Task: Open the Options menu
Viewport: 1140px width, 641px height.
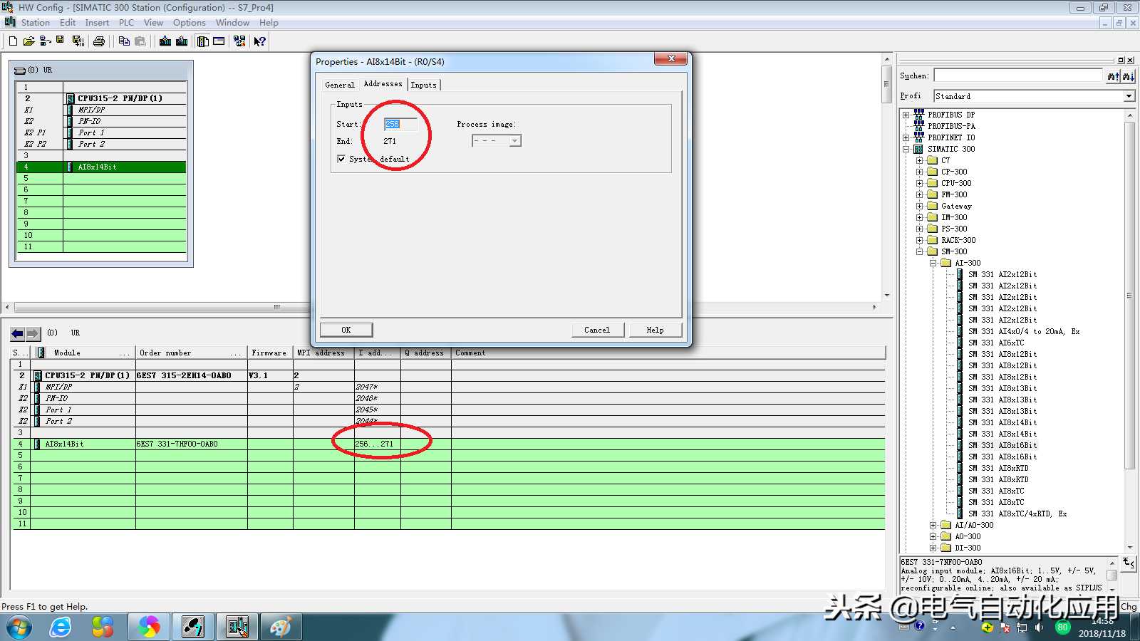Action: 190,23
